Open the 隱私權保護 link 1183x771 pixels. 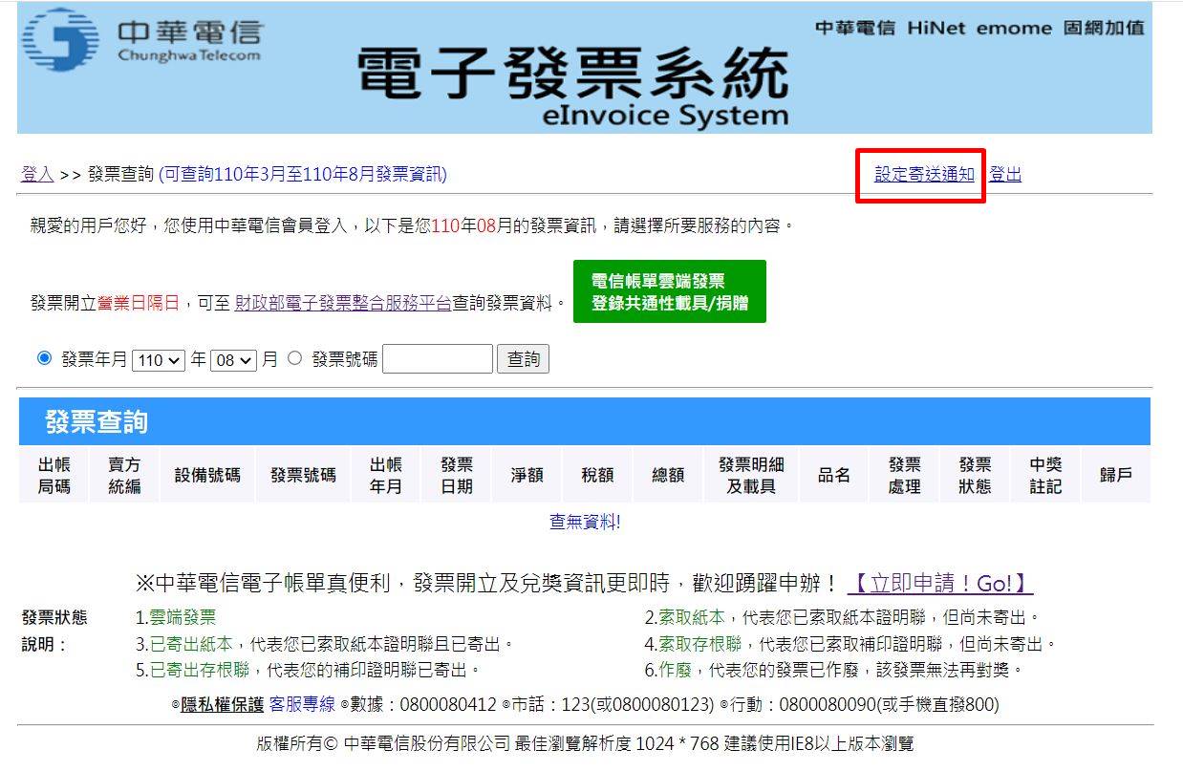click(x=222, y=704)
